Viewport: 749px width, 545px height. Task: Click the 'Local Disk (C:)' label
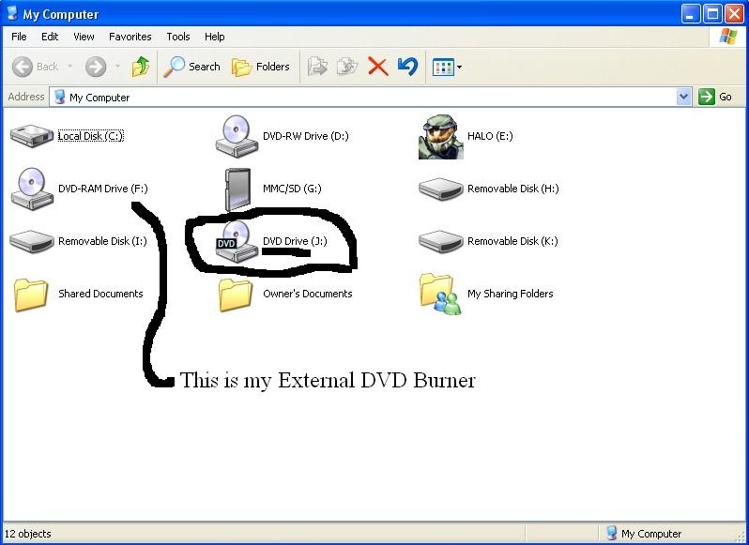(91, 136)
